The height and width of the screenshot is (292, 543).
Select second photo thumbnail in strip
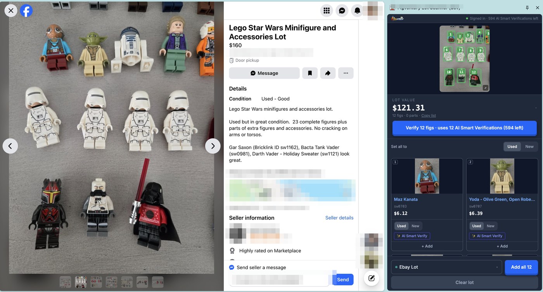(81, 282)
